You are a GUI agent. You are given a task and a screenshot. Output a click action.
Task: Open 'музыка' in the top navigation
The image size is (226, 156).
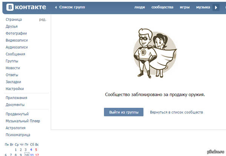click(x=203, y=7)
